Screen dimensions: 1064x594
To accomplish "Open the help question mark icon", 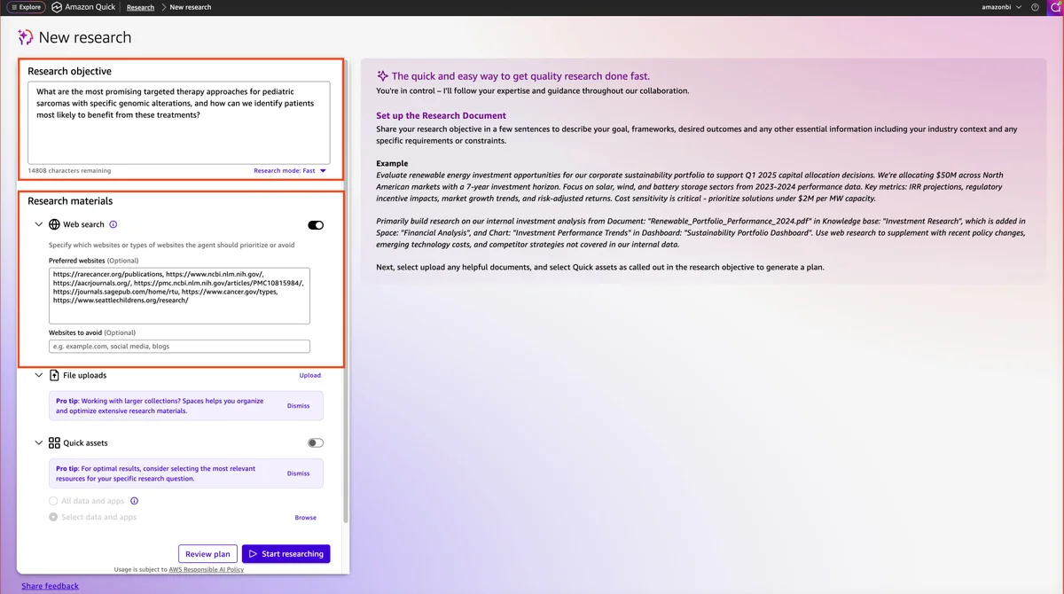I will (1035, 7).
